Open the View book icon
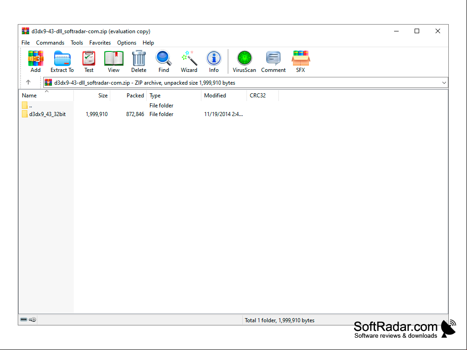The height and width of the screenshot is (350, 467). (x=113, y=61)
